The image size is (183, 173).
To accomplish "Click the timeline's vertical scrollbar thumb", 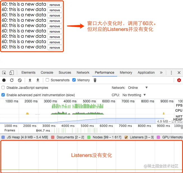I will pos(182,127).
